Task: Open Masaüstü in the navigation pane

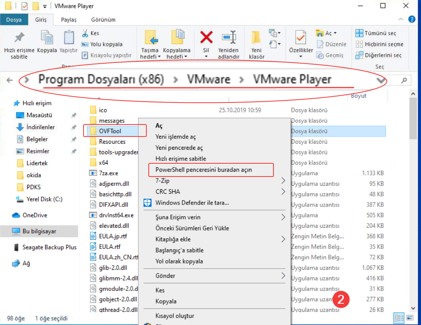Action: pos(34,115)
